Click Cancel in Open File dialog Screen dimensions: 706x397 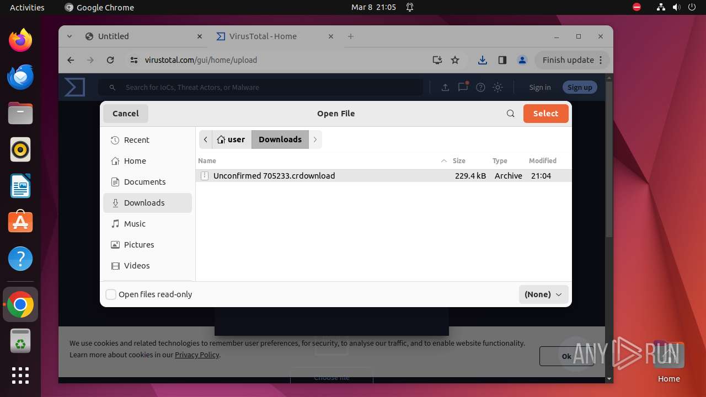126,114
